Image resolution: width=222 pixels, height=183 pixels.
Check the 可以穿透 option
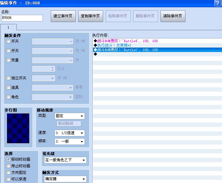point(8,179)
